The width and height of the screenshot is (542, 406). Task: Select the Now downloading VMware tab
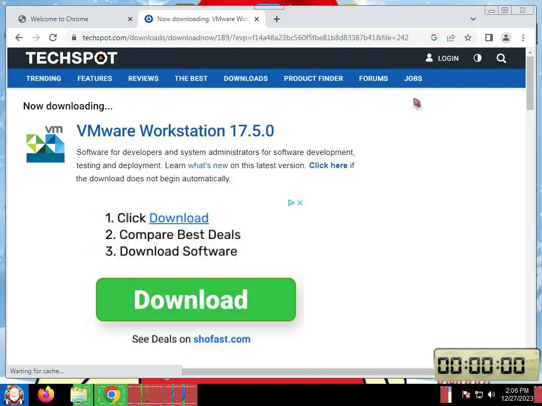202,19
